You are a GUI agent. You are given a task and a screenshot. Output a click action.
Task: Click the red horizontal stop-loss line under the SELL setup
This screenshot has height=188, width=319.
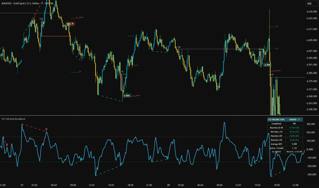tap(55, 36)
